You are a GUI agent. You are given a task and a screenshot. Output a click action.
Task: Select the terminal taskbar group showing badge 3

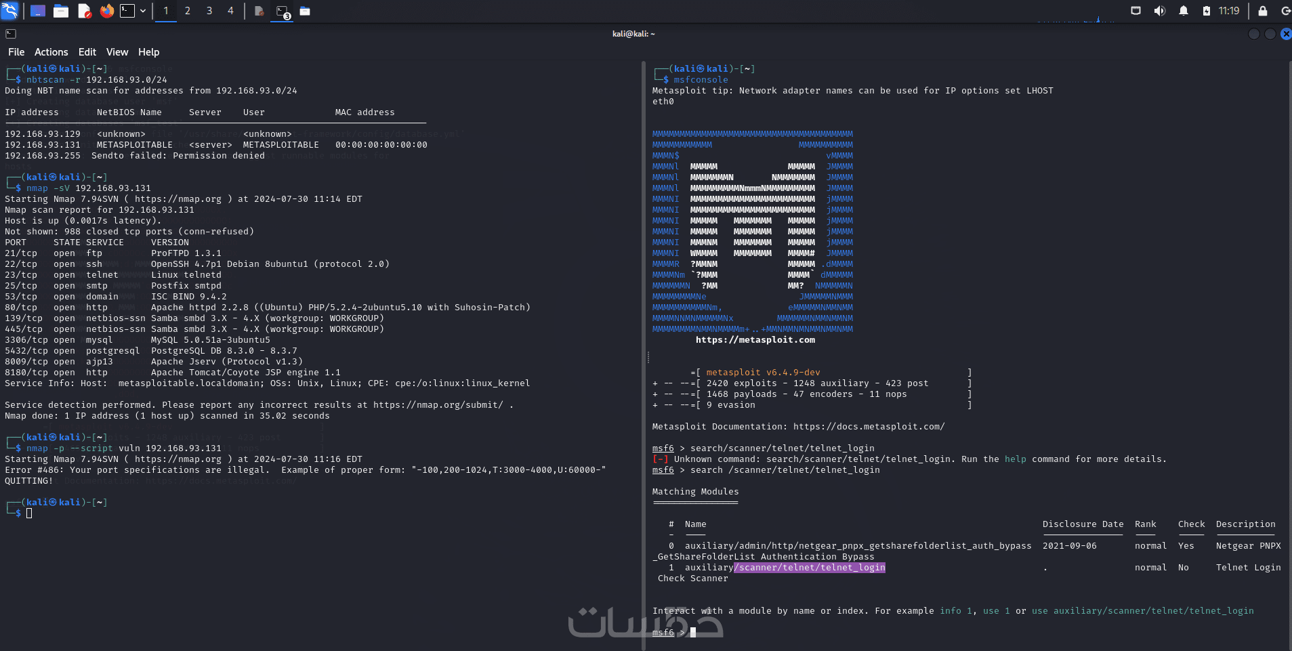pyautogui.click(x=283, y=12)
